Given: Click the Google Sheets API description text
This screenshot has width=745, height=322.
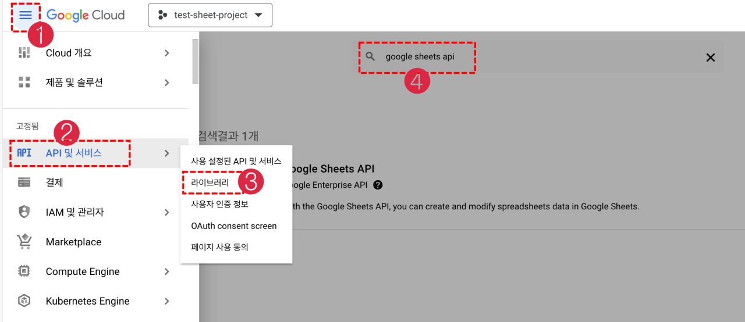Looking at the screenshot, I should tap(466, 206).
